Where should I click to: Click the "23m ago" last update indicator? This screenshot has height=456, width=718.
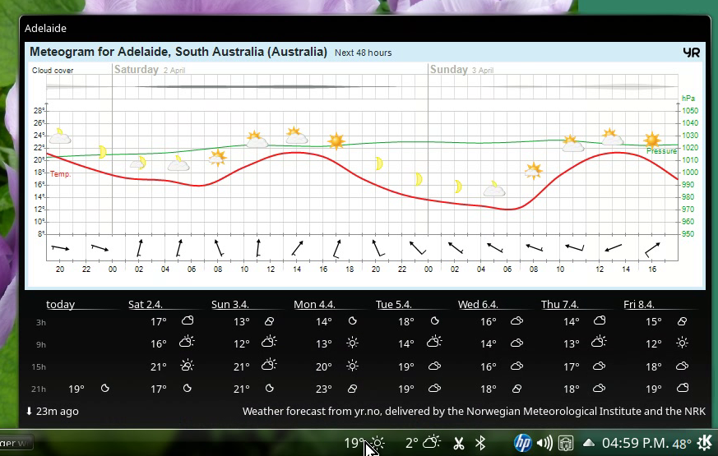(x=52, y=411)
